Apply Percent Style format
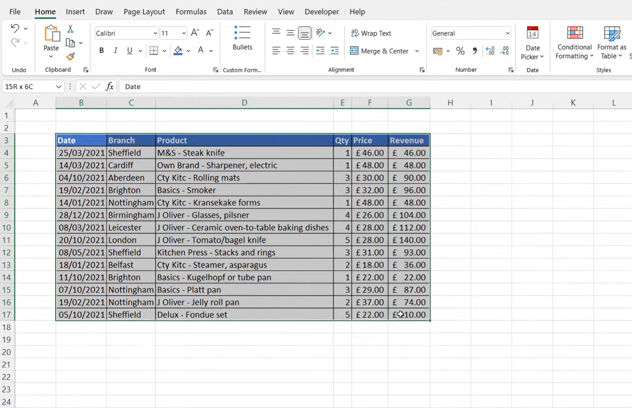The image size is (632, 408). point(460,51)
